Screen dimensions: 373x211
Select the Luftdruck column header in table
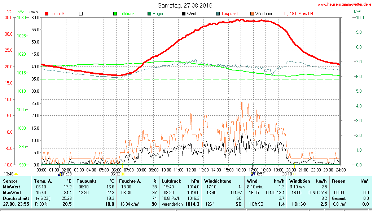(171, 181)
